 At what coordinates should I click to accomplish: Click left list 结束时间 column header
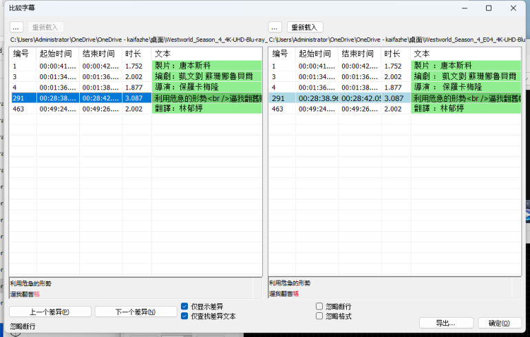(100, 54)
